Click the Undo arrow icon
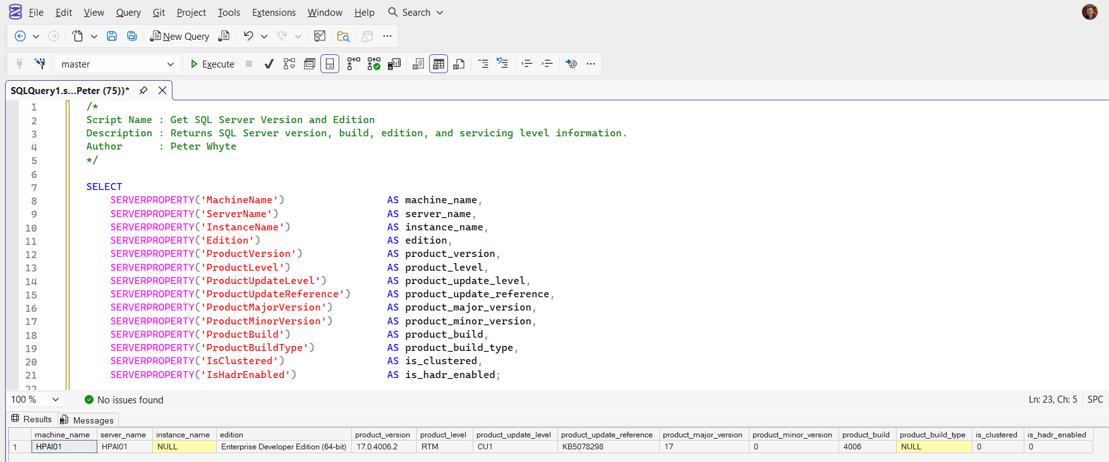This screenshot has height=462, width=1109. (248, 36)
